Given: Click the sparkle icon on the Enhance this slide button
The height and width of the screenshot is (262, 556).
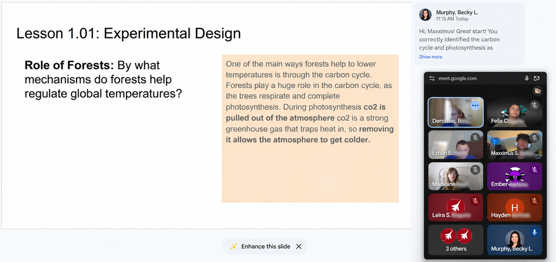Looking at the screenshot, I should 233,246.
